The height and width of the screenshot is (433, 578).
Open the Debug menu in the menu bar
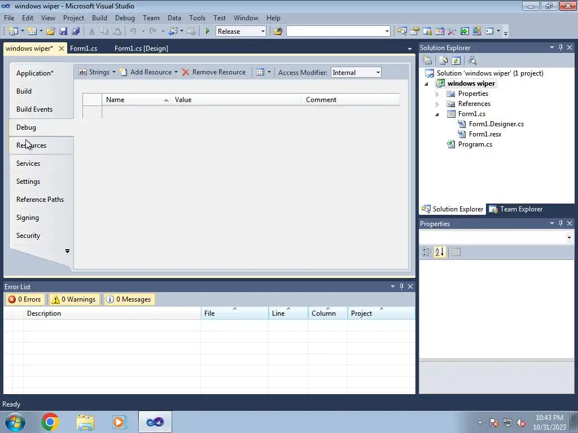click(x=125, y=17)
